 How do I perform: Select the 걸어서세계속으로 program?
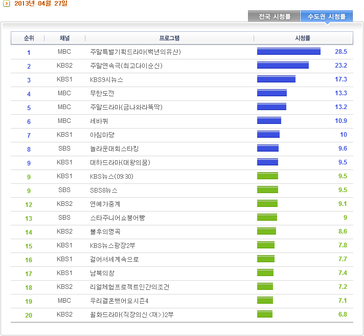[x=114, y=259]
